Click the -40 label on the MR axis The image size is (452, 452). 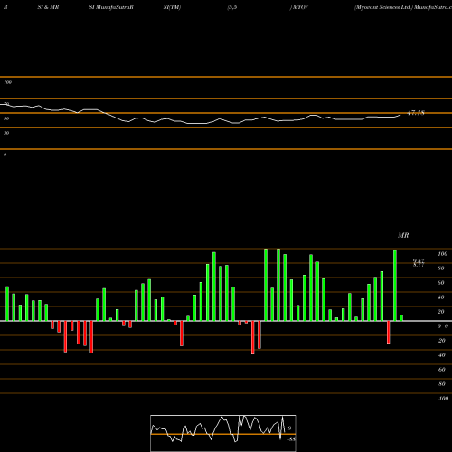(441, 355)
